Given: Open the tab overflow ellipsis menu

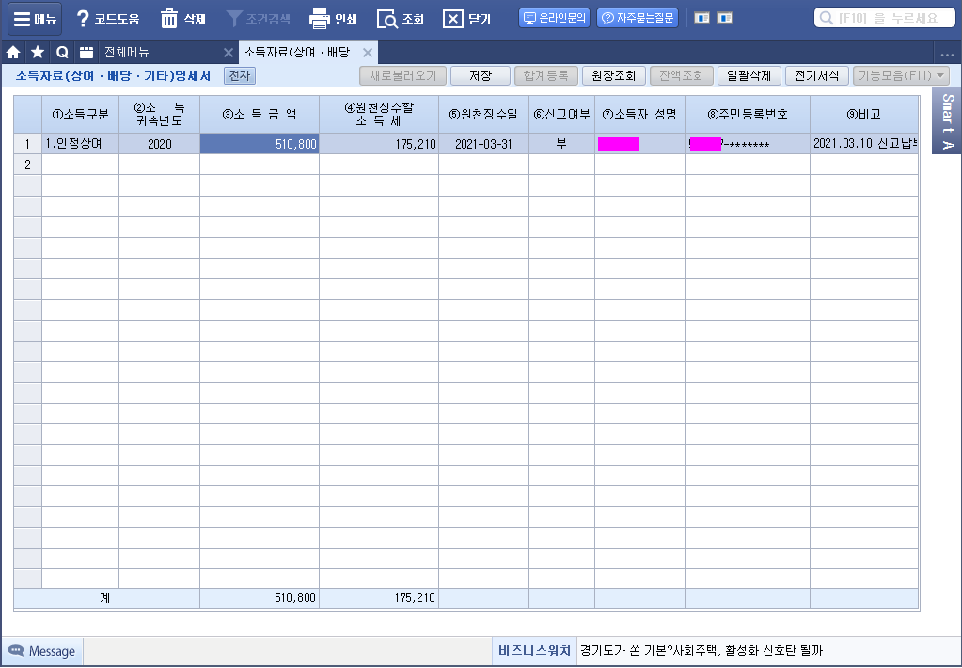Looking at the screenshot, I should pyautogui.click(x=947, y=54).
